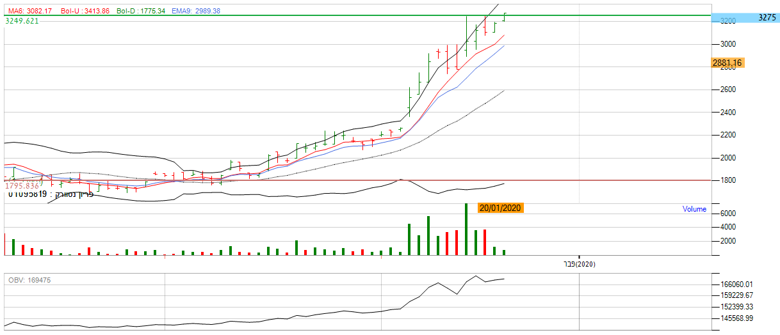This screenshot has width=780, height=335.
Task: Click the 3275 current price tag
Action: 767,18
